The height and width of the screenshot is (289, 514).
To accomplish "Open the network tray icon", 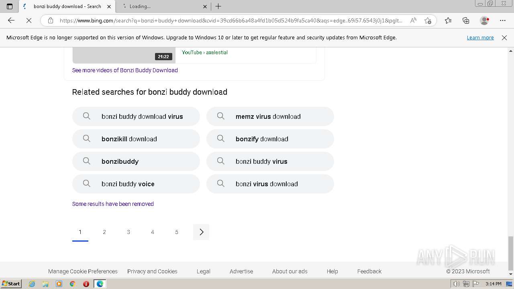I will pos(466,284).
